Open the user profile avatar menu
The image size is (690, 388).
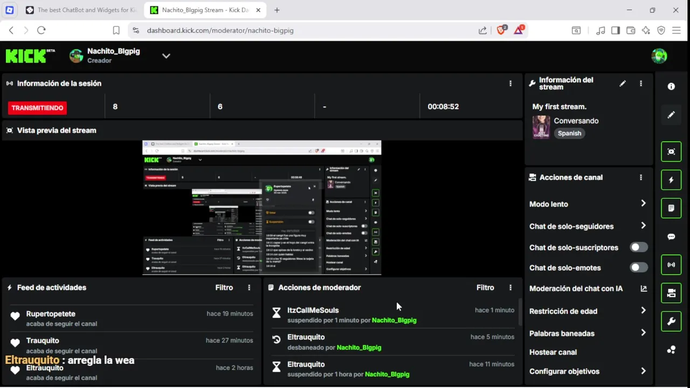pyautogui.click(x=659, y=56)
